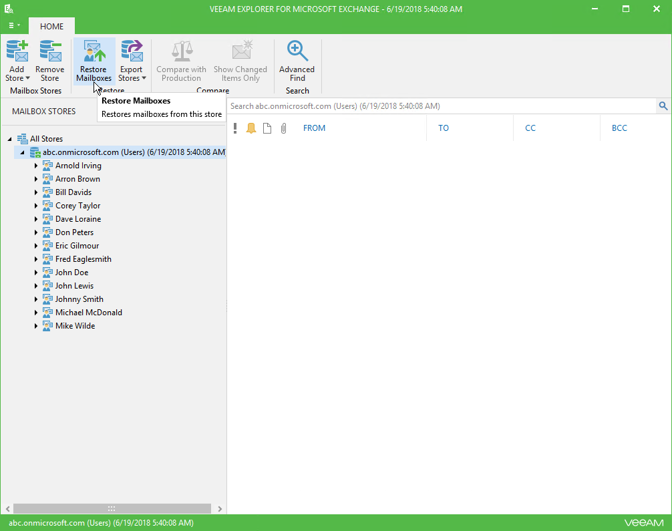This screenshot has height=531, width=672.
Task: Minimize the Veeam Explorer window
Action: coord(595,9)
